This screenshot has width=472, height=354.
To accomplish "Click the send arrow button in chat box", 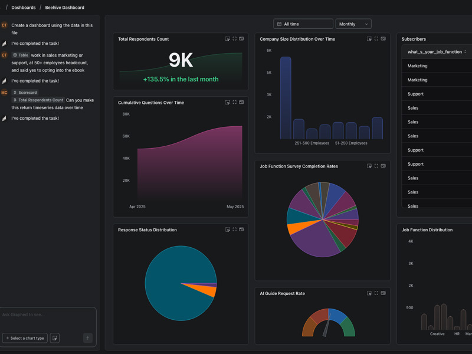I will point(87,338).
